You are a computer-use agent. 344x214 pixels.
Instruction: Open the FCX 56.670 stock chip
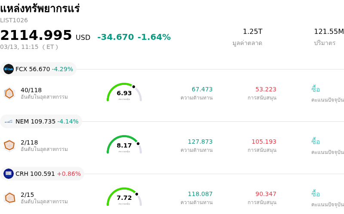pos(39,69)
